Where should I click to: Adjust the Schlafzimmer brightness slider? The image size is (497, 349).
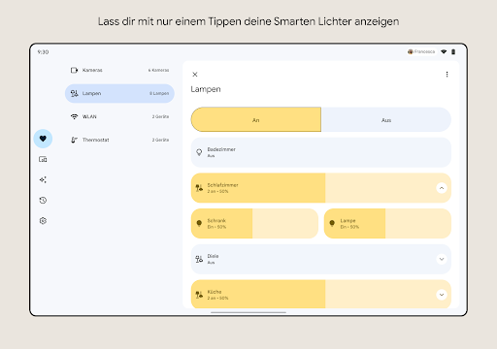pyautogui.click(x=321, y=188)
